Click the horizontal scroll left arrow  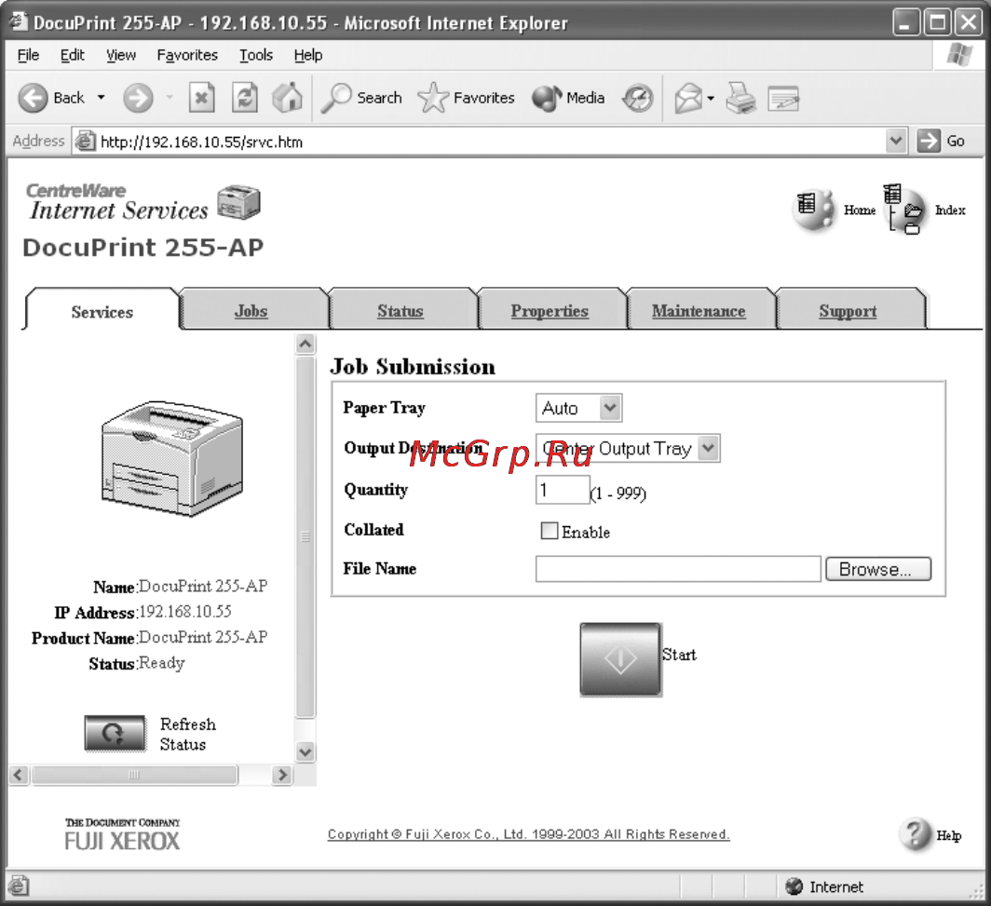click(x=19, y=775)
